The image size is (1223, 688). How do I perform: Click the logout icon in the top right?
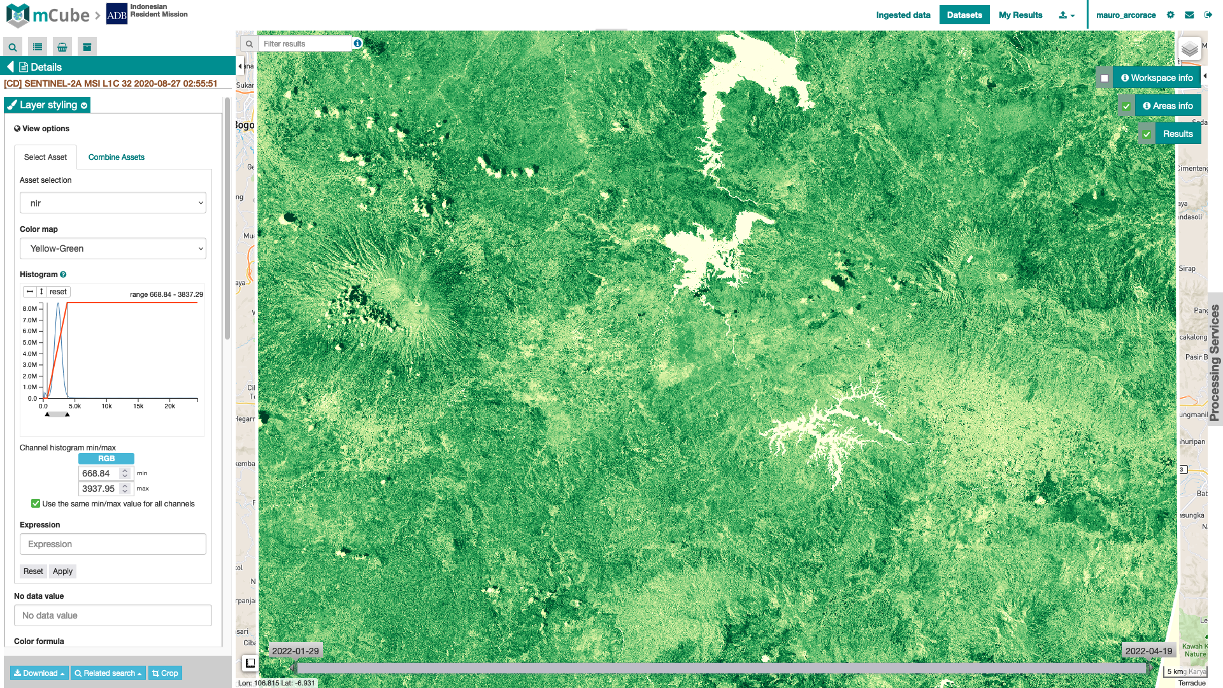(1208, 15)
